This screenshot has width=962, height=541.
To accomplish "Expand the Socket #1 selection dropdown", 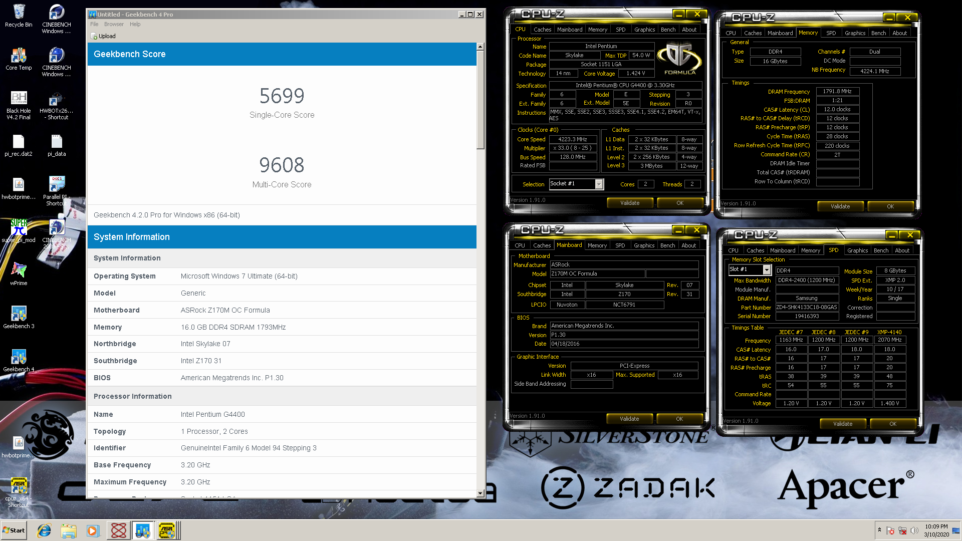I will (599, 184).
